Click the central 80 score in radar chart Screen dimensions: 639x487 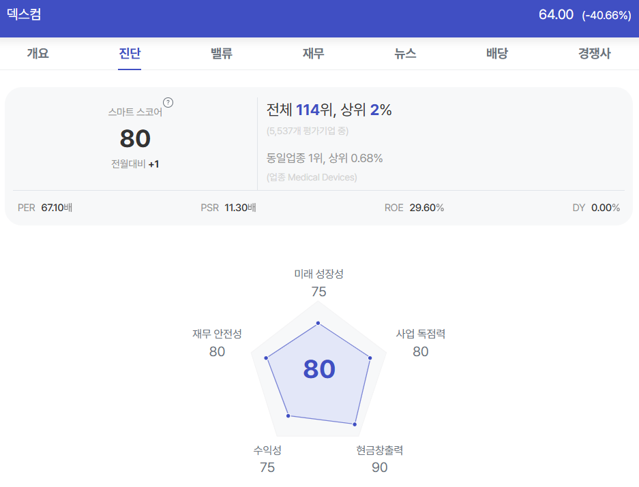319,369
